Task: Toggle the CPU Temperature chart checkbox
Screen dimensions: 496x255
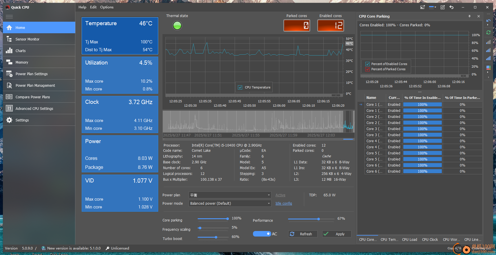Action: (240, 87)
